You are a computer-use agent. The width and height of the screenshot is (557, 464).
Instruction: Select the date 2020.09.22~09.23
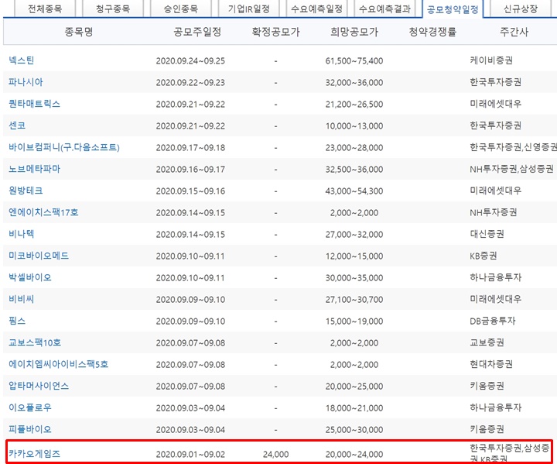[190, 83]
